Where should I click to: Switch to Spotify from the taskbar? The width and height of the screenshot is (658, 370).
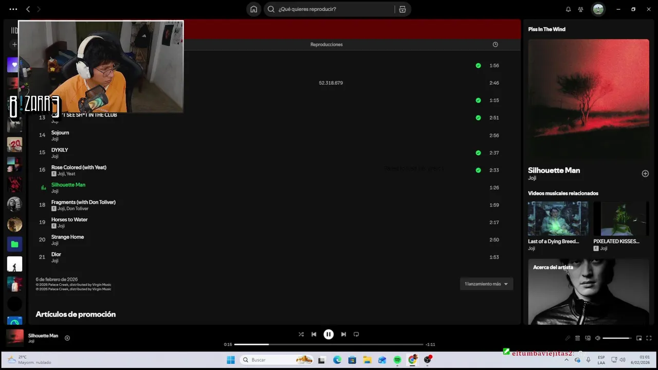(x=397, y=360)
